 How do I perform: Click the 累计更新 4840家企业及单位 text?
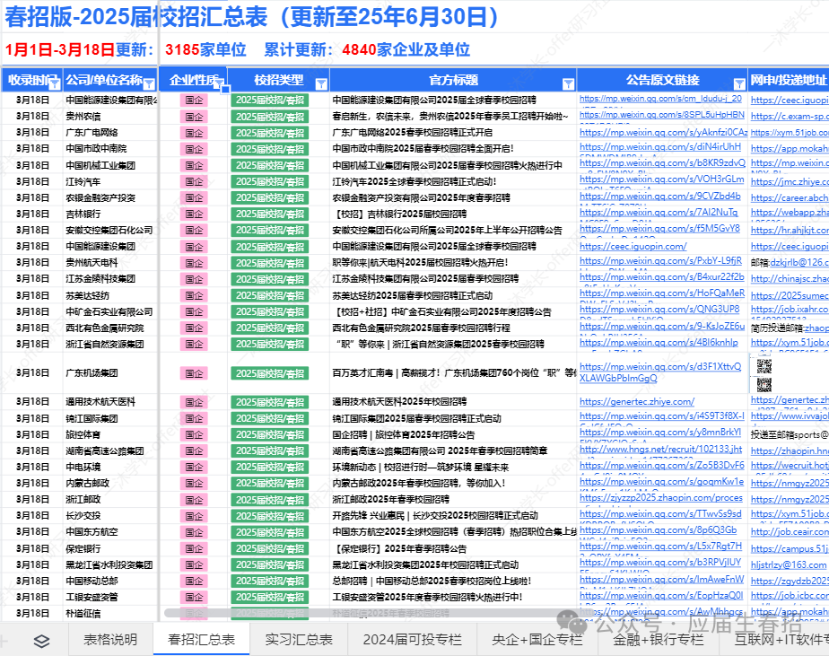coord(367,49)
